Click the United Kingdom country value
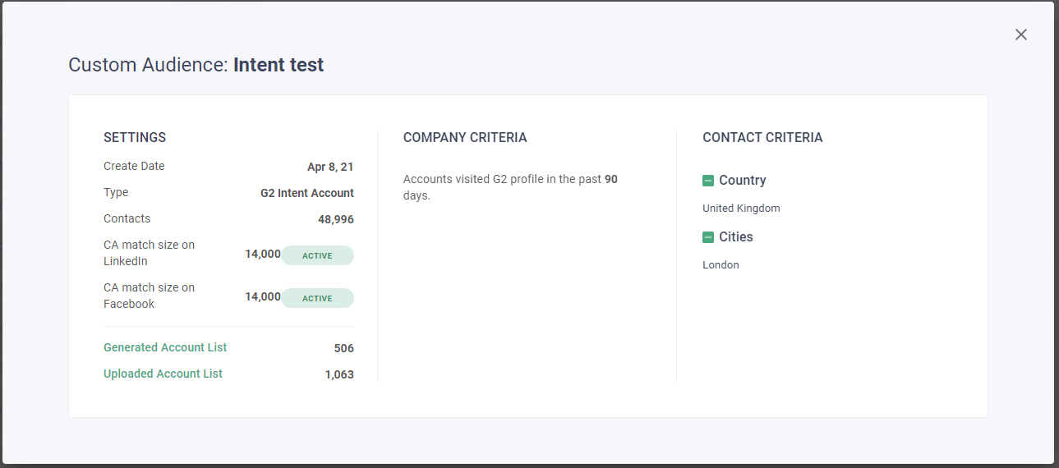The height and width of the screenshot is (468, 1059). click(x=741, y=209)
